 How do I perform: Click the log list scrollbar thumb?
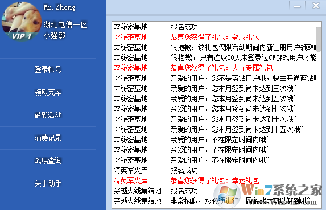318,39
